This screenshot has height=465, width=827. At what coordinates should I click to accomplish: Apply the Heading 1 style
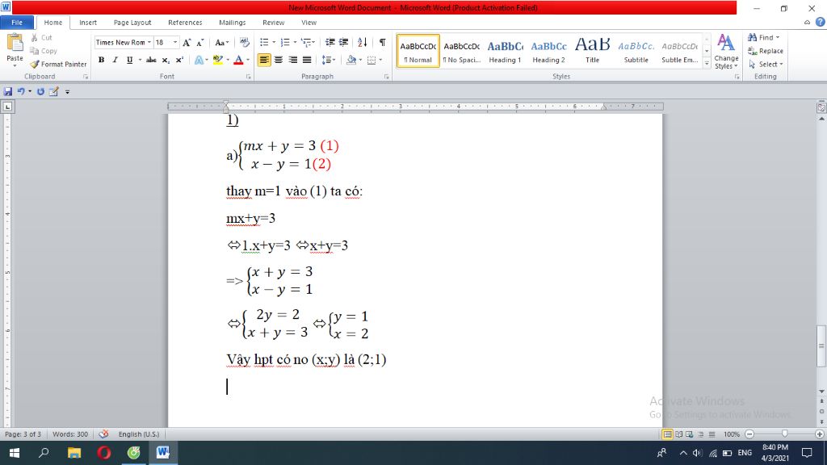505,51
